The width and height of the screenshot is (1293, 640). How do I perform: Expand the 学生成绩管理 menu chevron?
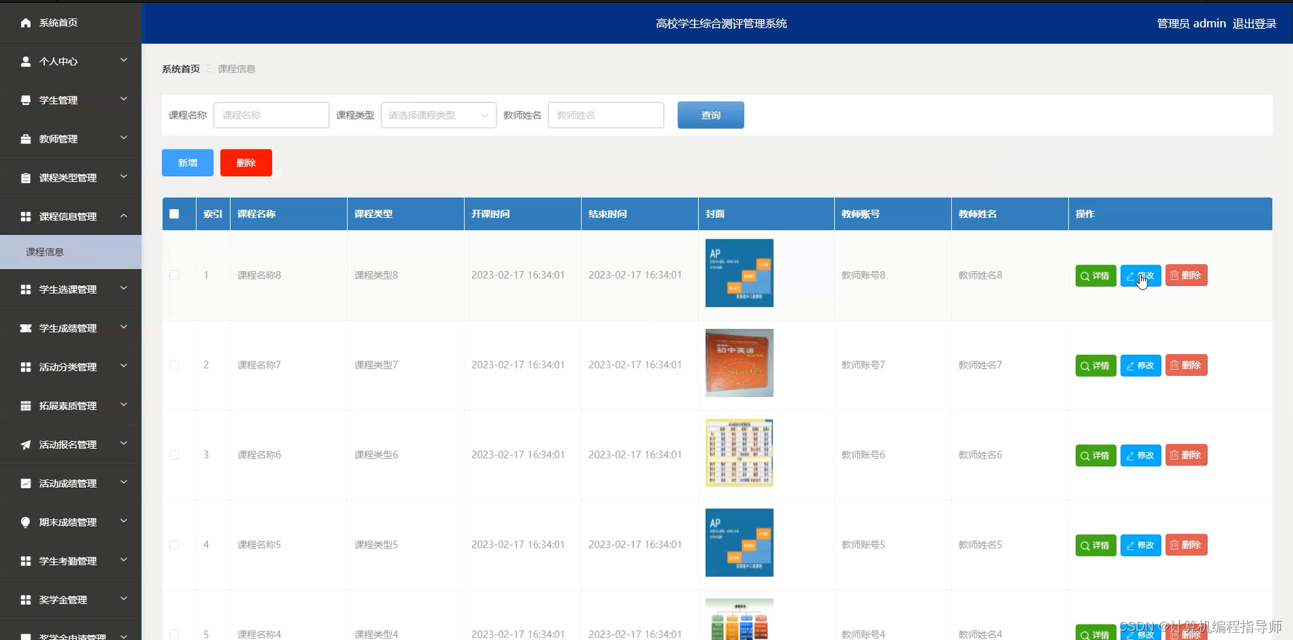[124, 327]
